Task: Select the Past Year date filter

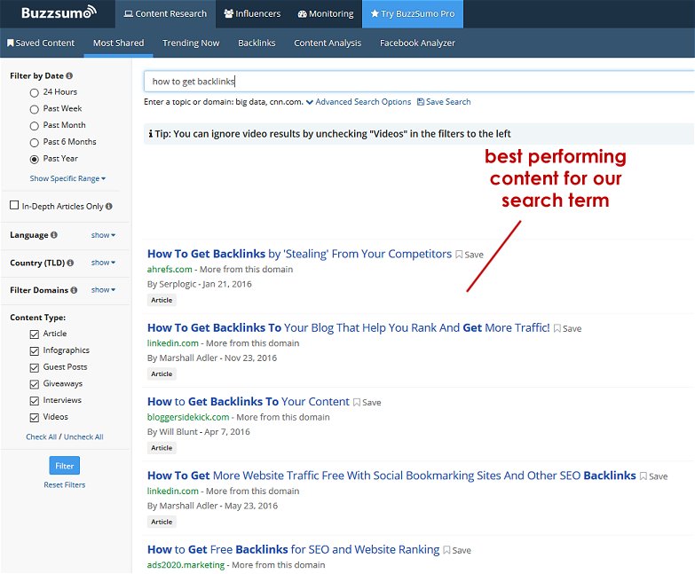Action: tap(34, 159)
